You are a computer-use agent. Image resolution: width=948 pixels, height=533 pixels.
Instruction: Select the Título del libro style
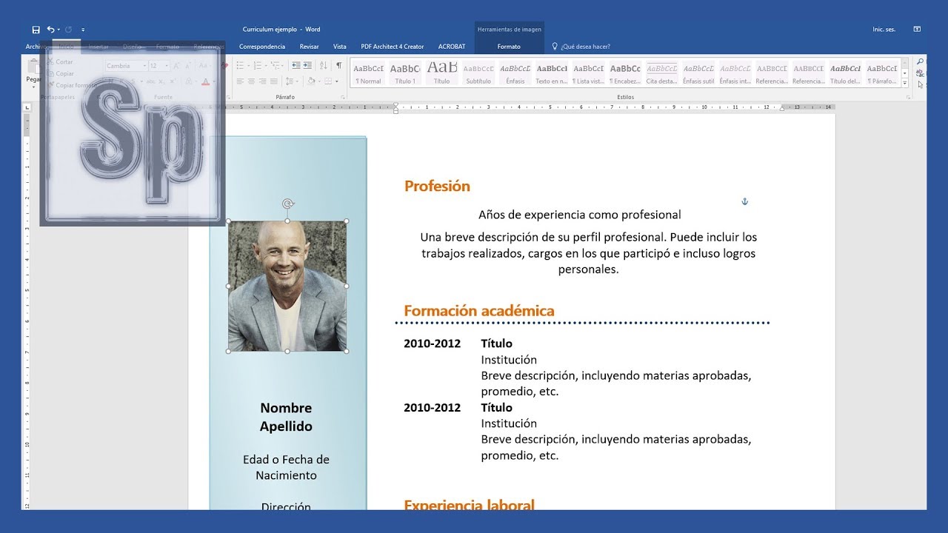845,73
